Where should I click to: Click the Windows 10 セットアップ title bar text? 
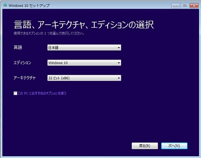pos(29,6)
